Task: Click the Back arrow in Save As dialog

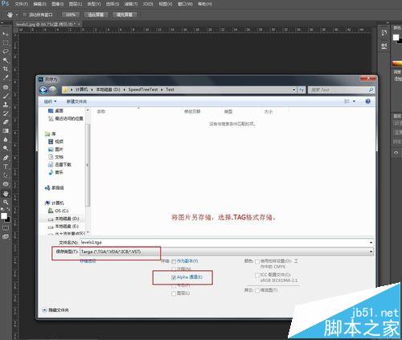Action: point(43,90)
